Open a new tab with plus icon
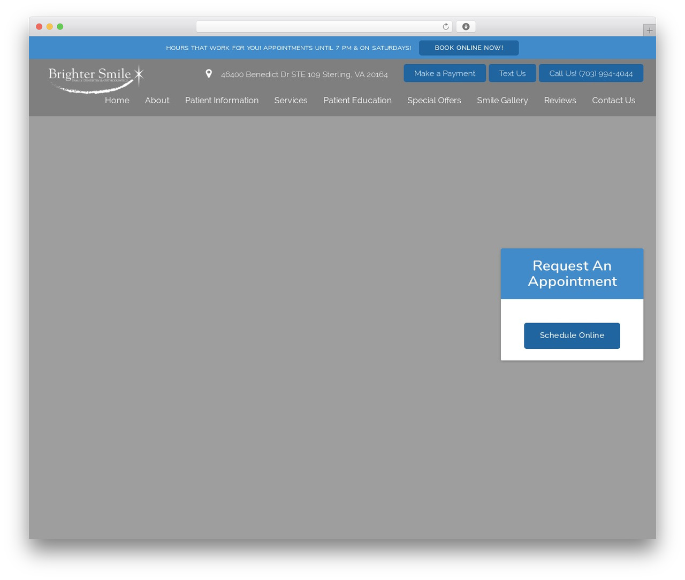685x580 pixels. pos(649,30)
